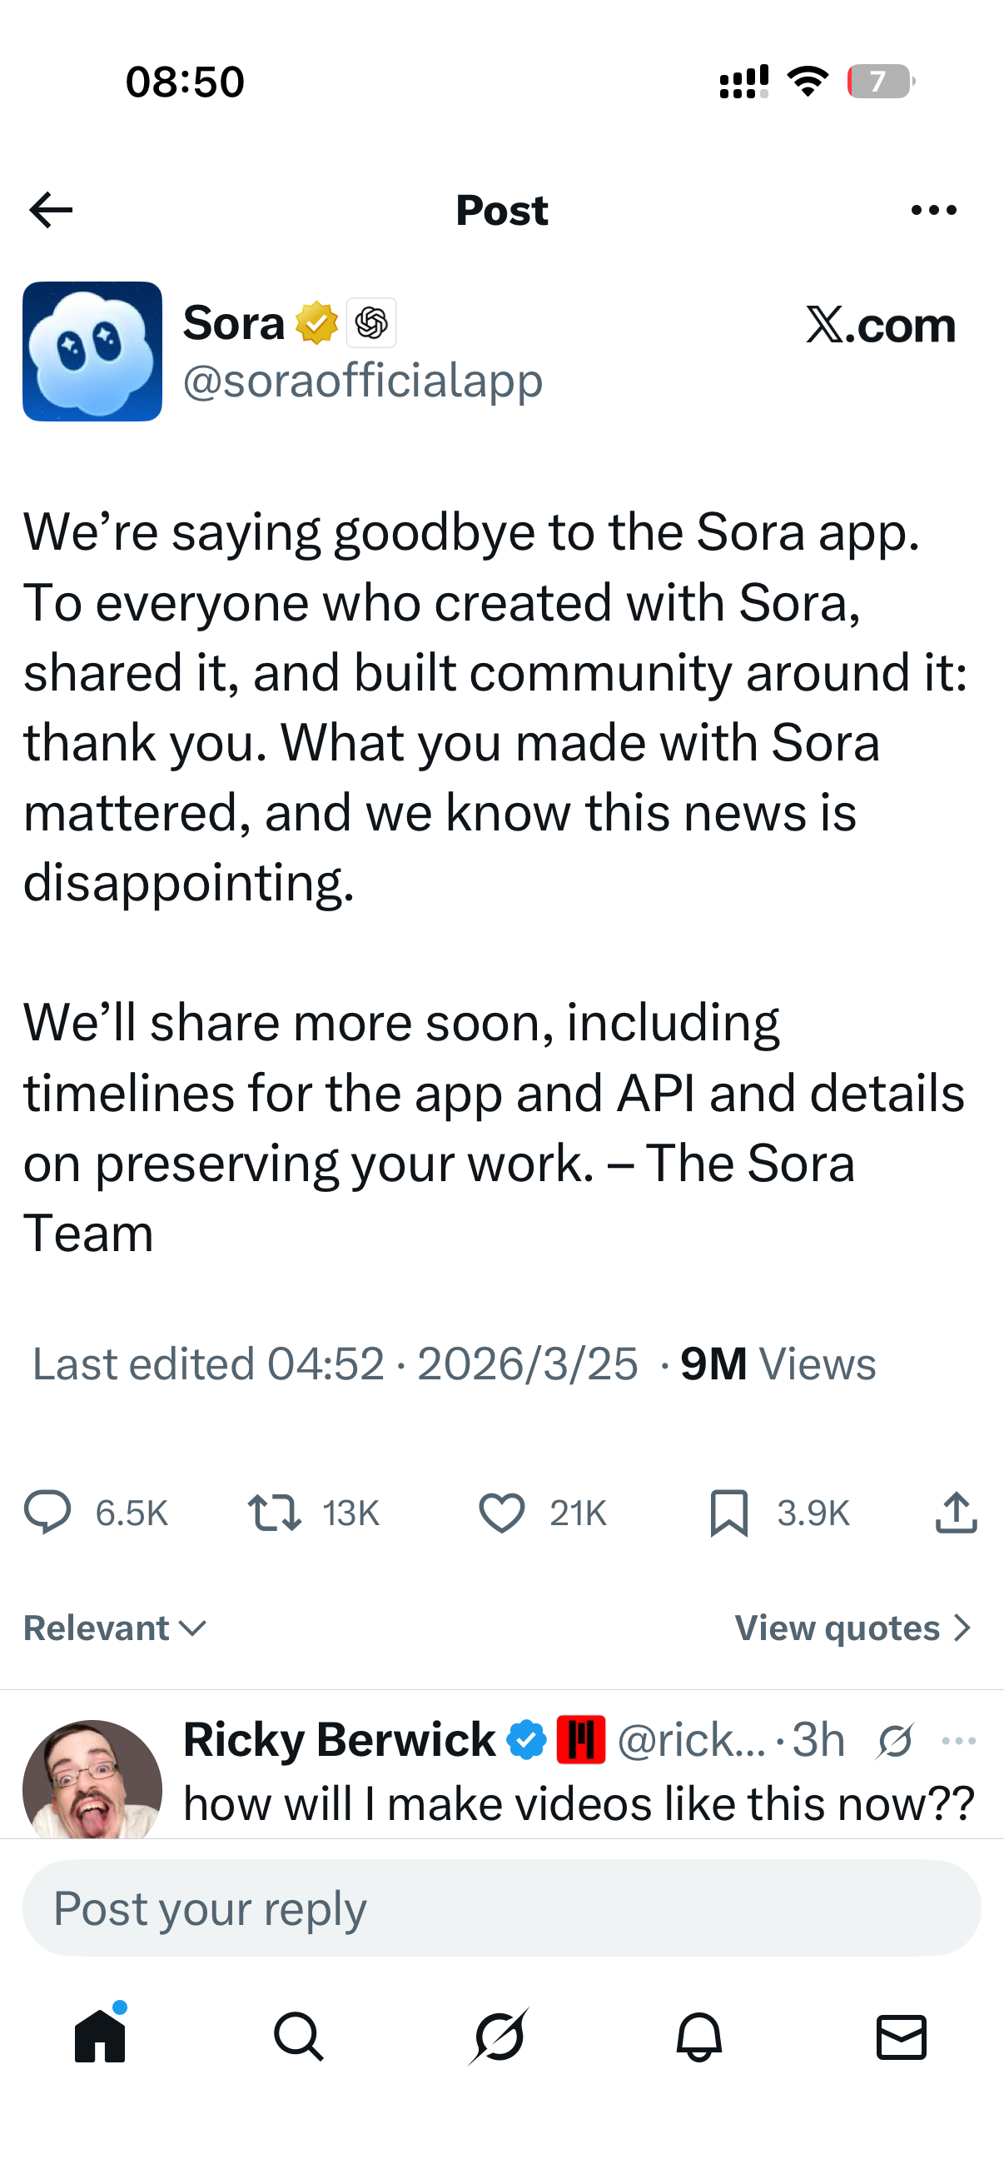Repost this Sora post
This screenshot has width=1004, height=2184.
(x=275, y=1513)
